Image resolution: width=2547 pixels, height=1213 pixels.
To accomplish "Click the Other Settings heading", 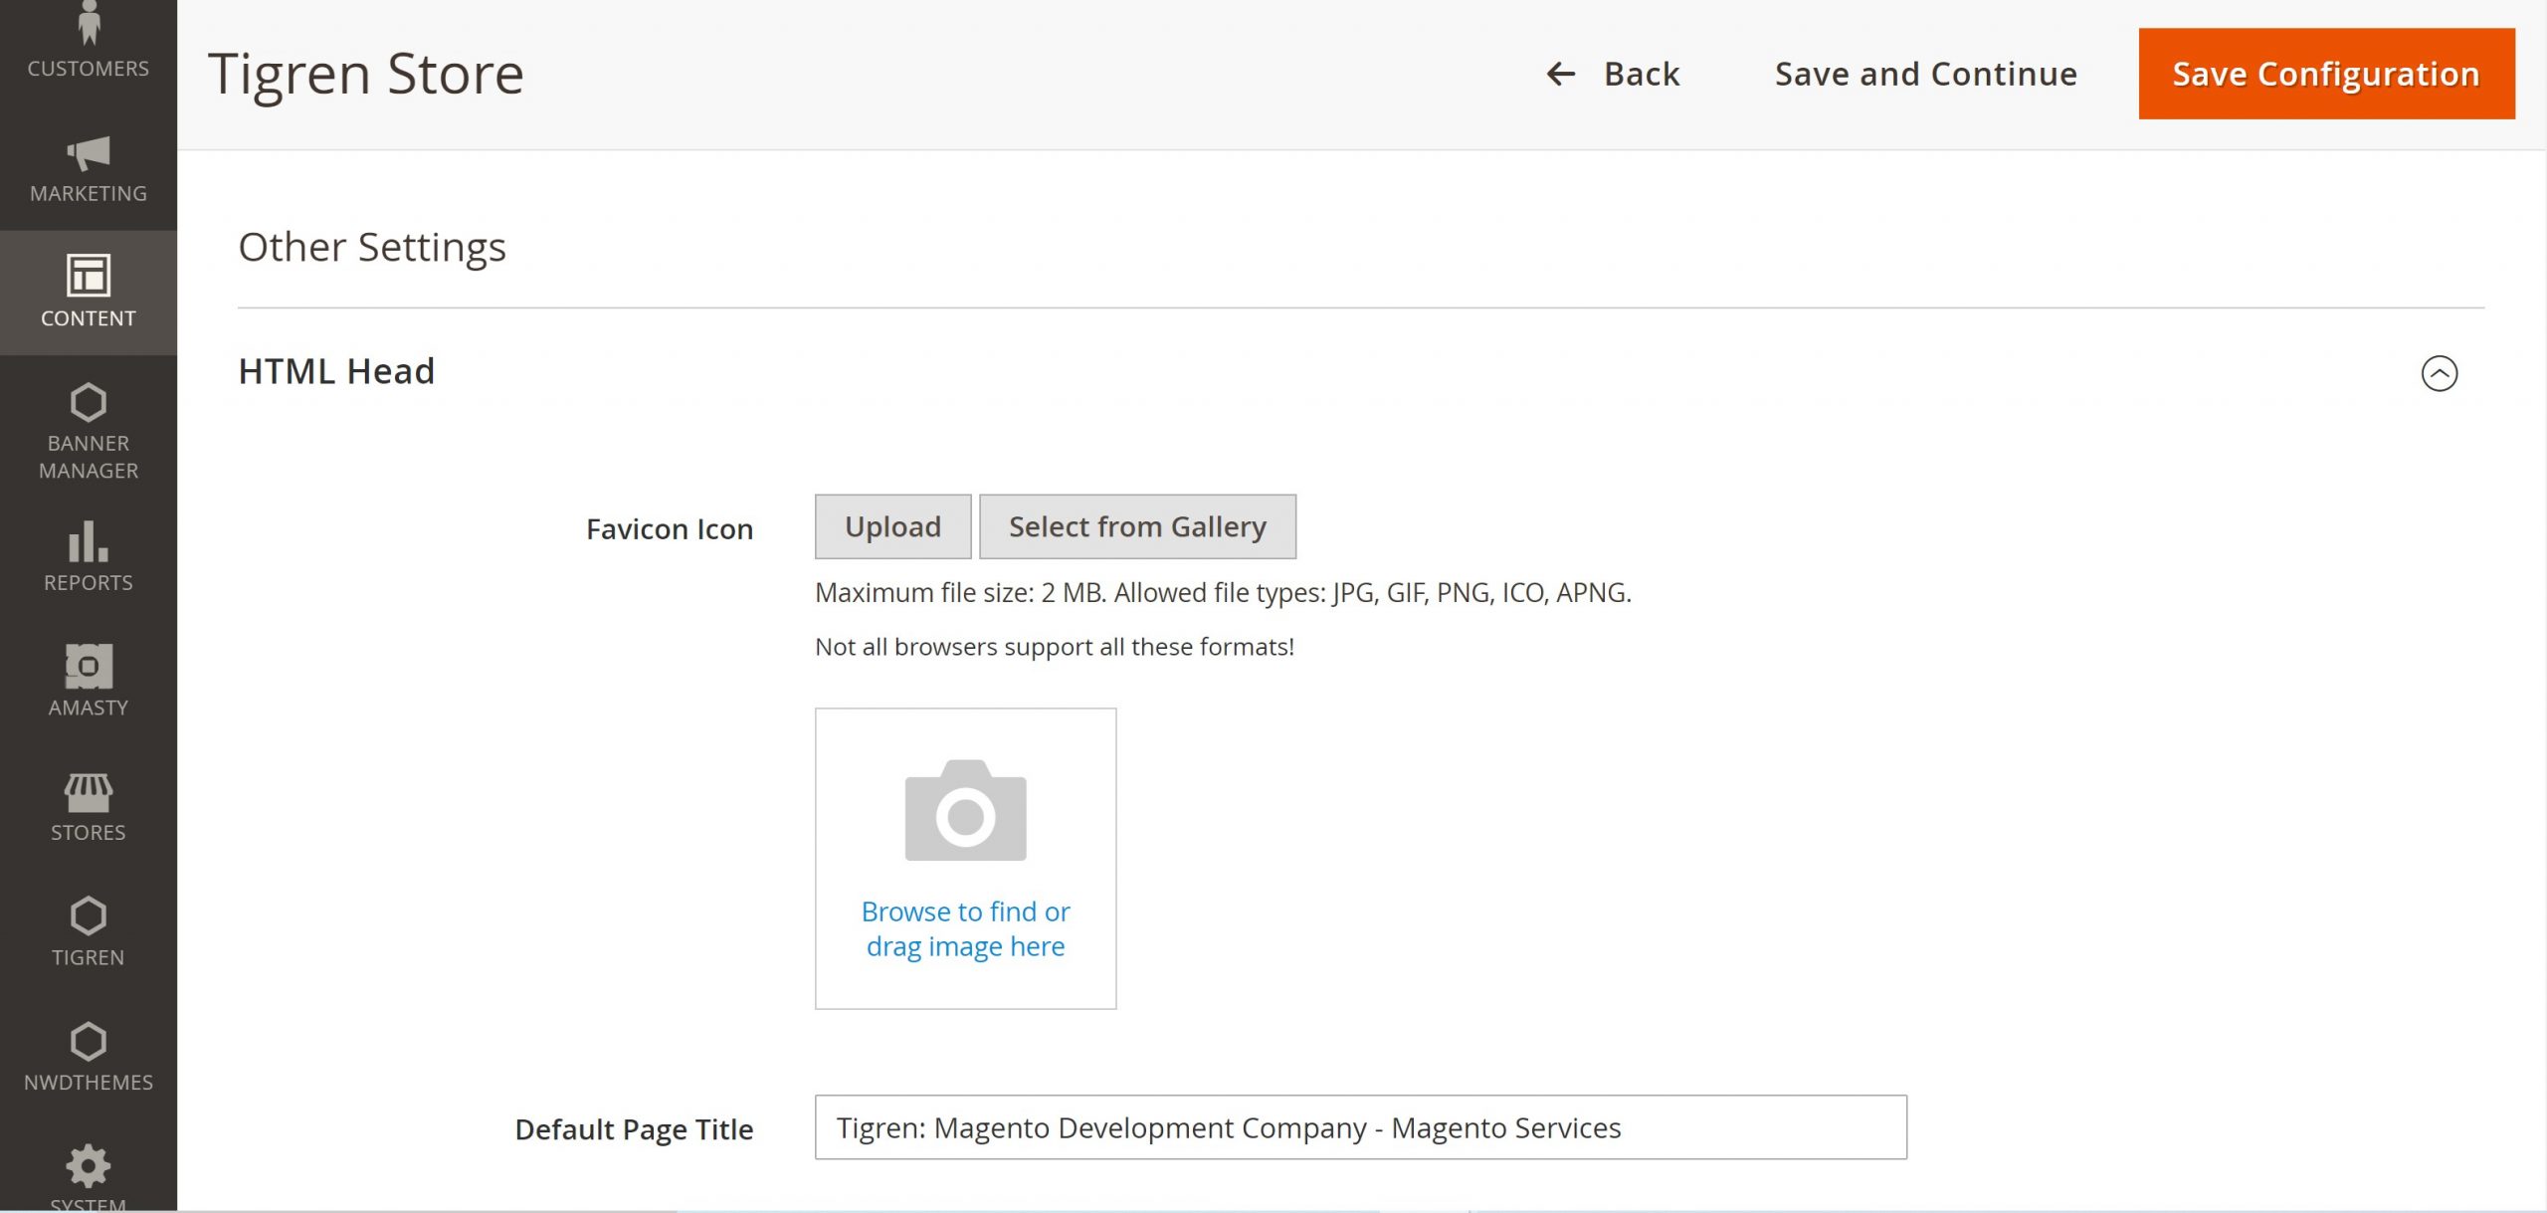I will (372, 247).
